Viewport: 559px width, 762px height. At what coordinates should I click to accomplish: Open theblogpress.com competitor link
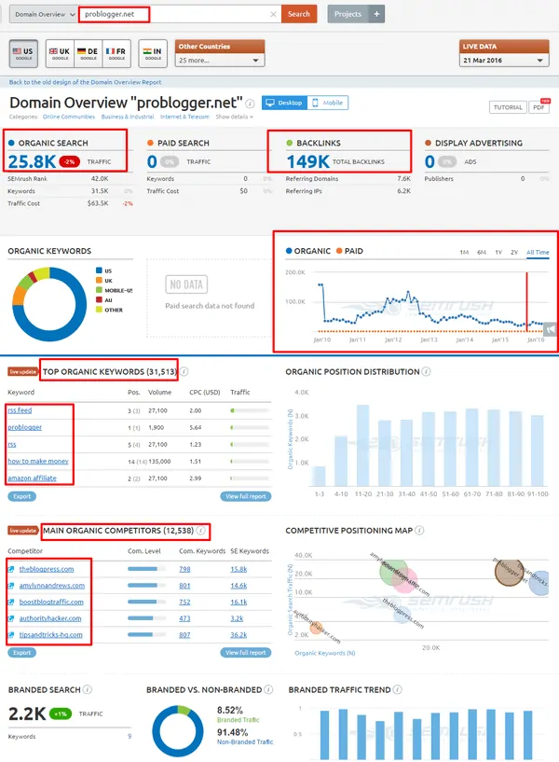(x=47, y=569)
